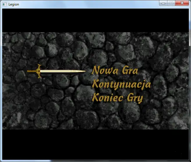Screen dimensions: 191x162
Task: Close the Legion window
Action: coord(182,3)
